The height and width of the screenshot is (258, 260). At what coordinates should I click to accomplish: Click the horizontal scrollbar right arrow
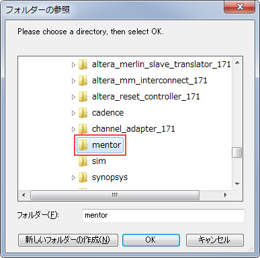tap(226, 195)
